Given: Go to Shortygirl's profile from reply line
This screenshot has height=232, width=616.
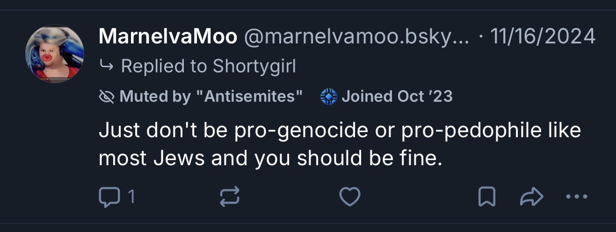Looking at the screenshot, I should tap(254, 66).
